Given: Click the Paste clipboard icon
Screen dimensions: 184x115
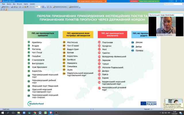Looking at the screenshot, I should click(25, 7).
